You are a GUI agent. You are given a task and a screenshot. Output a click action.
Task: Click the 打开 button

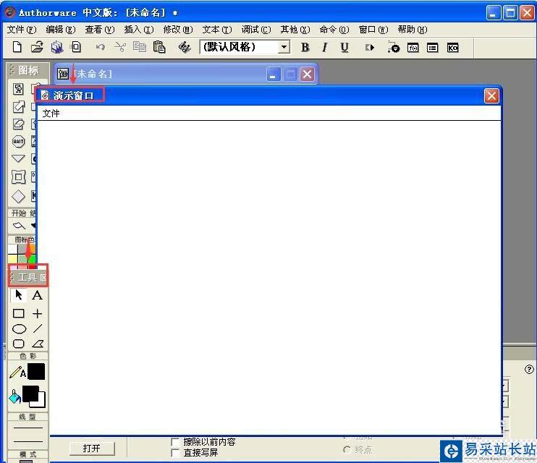[91, 449]
